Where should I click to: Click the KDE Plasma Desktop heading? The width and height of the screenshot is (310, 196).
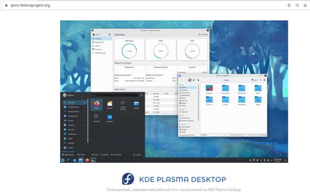click(183, 179)
